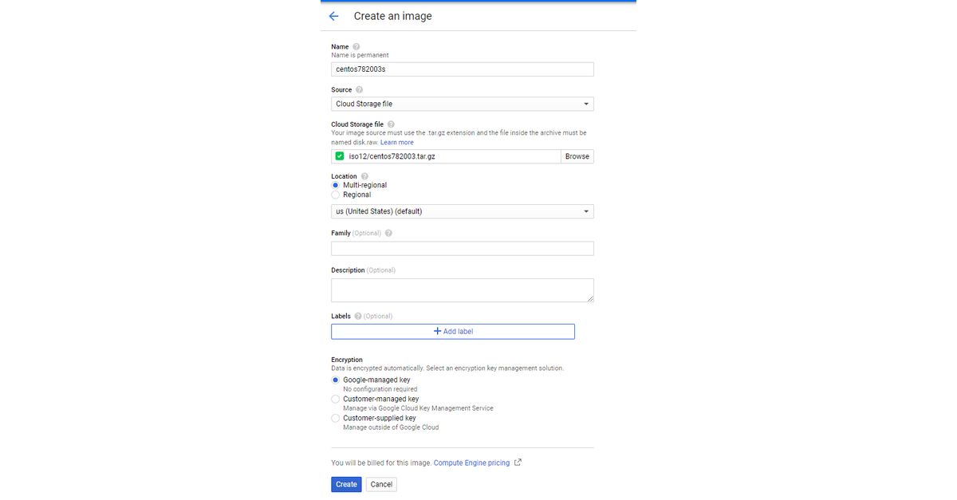Open help icon next to Name
Screen dimensions: 957x500
click(x=356, y=46)
